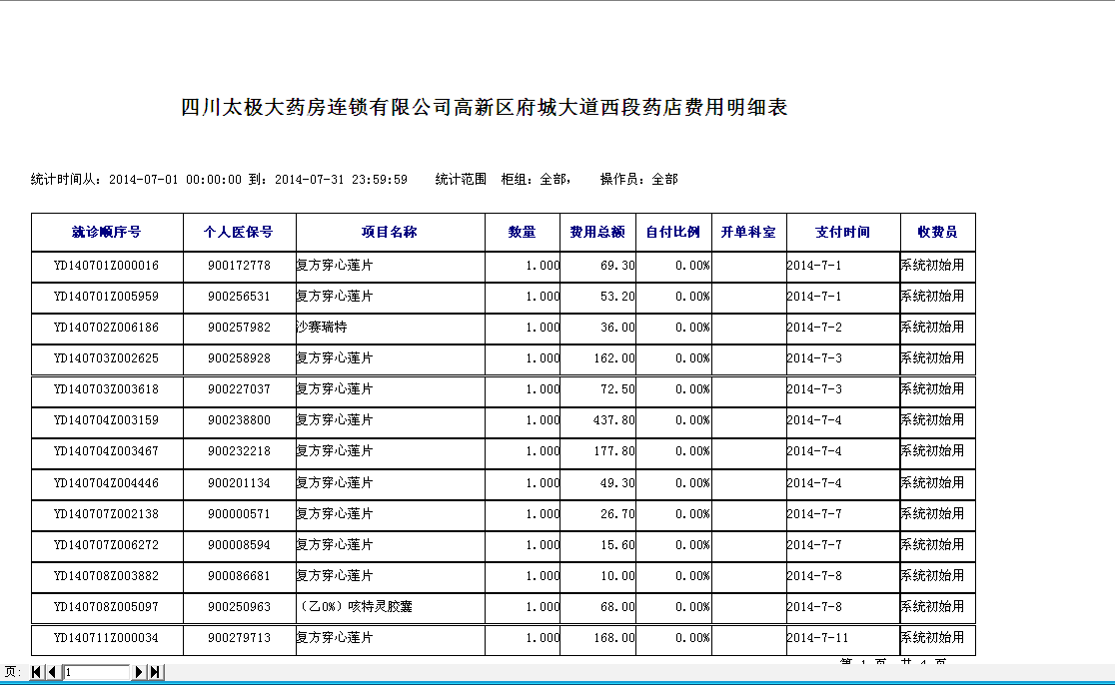Click the 53.20 total fee value
Viewport: 1115px width, 687px height.
(617, 297)
